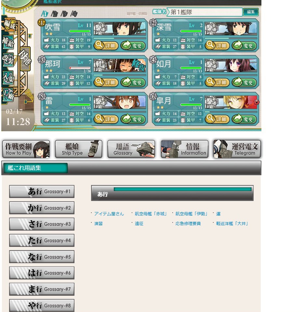
Task: Open 詳細 details for 皐月
Action: tap(217, 119)
